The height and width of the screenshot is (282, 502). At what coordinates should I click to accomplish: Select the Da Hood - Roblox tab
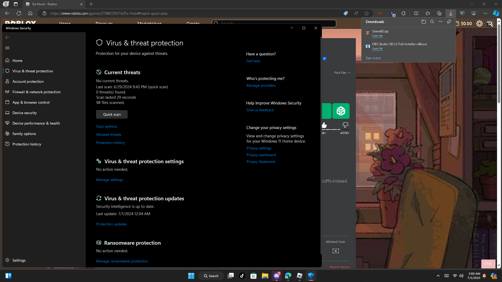point(54,4)
